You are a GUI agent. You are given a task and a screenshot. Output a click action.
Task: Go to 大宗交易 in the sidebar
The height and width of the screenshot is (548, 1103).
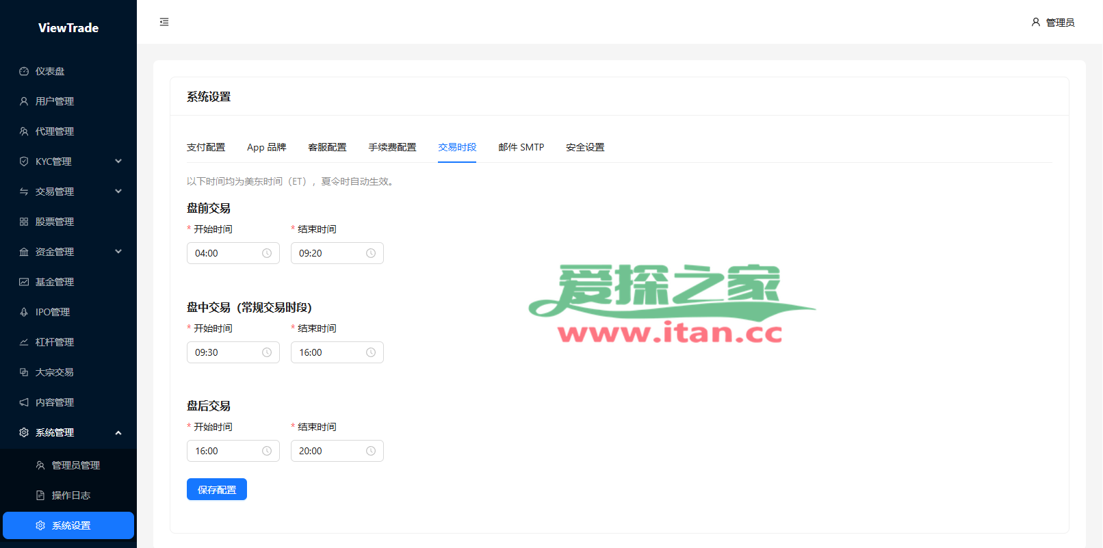point(68,372)
